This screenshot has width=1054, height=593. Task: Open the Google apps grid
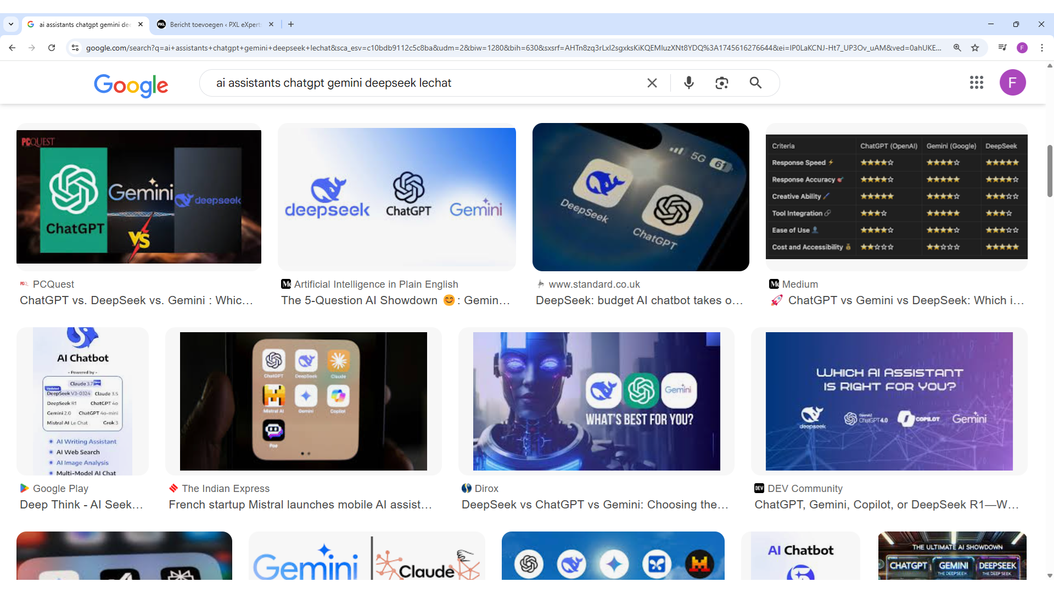977,82
